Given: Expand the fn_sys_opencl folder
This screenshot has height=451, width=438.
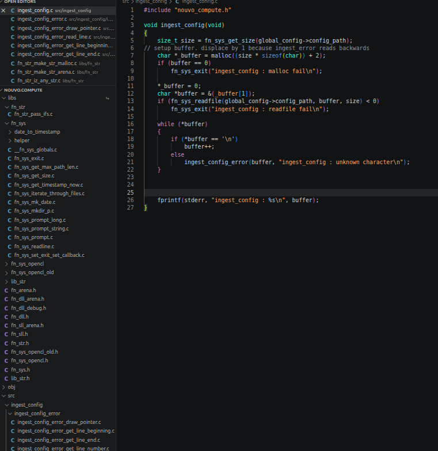Looking at the screenshot, I should [6, 264].
